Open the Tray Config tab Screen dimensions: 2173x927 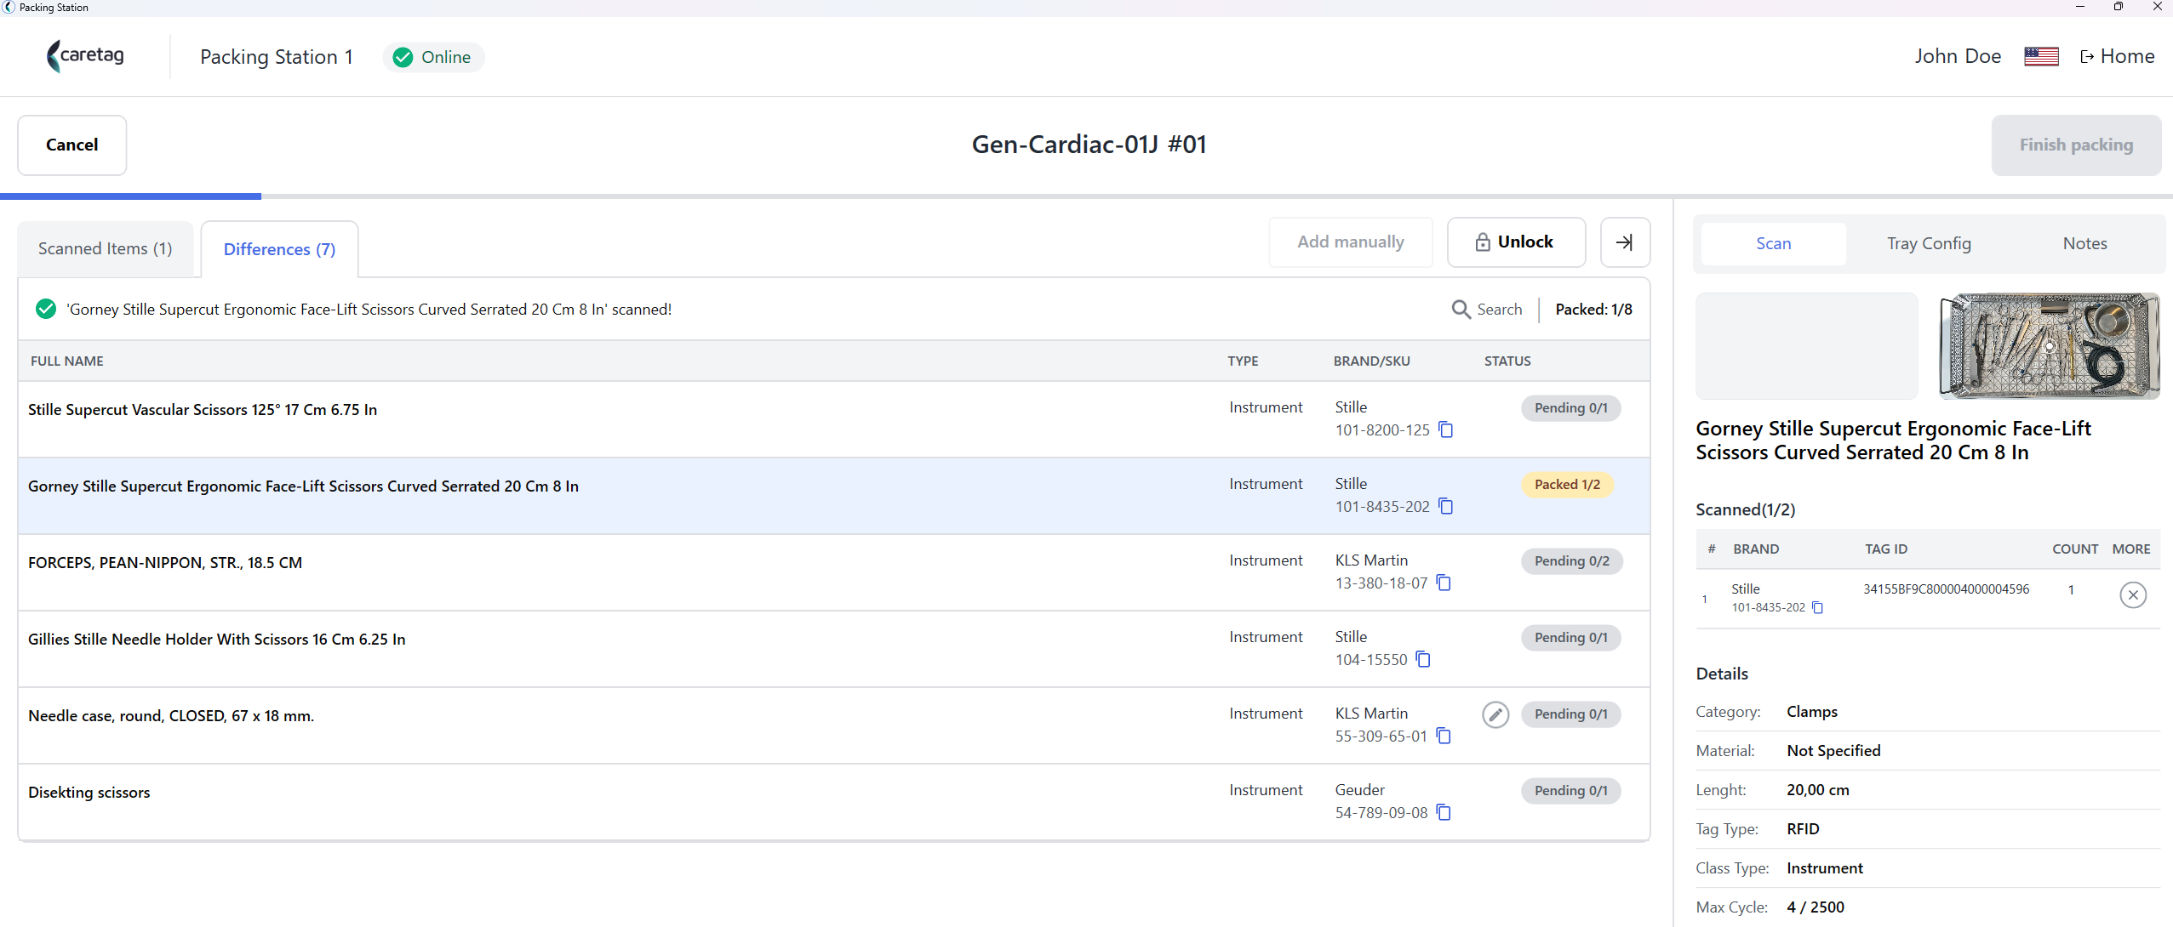point(1929,243)
